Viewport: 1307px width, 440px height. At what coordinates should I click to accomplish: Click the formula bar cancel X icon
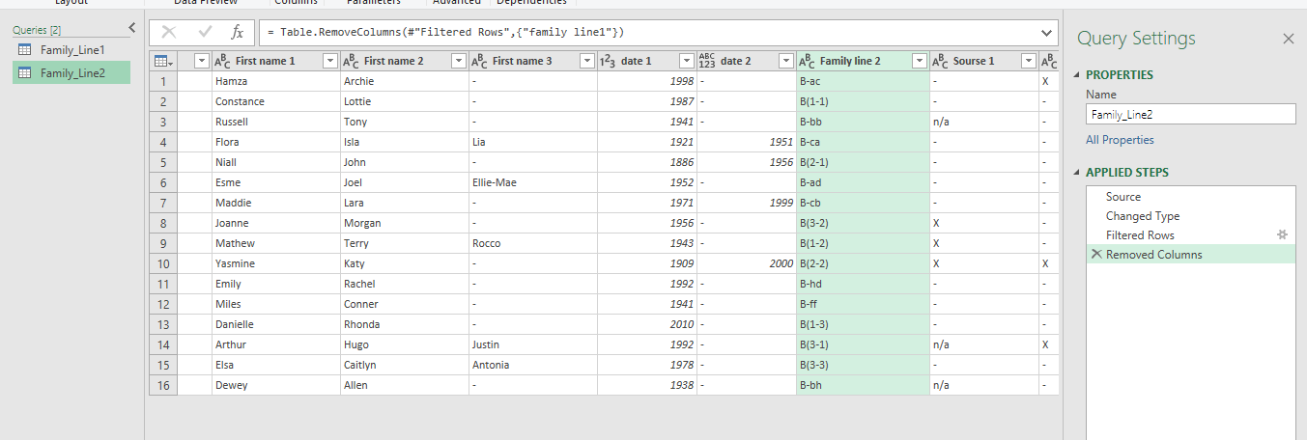tap(169, 33)
